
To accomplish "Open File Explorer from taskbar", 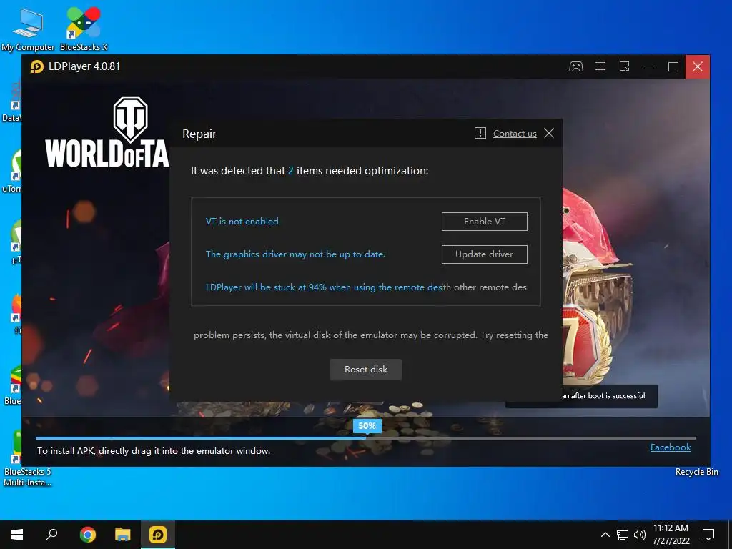I will click(123, 535).
